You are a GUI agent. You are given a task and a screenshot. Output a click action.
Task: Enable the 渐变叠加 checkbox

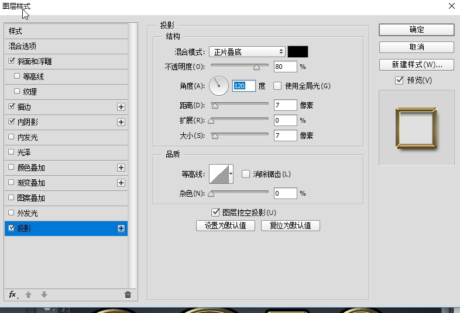11,182
